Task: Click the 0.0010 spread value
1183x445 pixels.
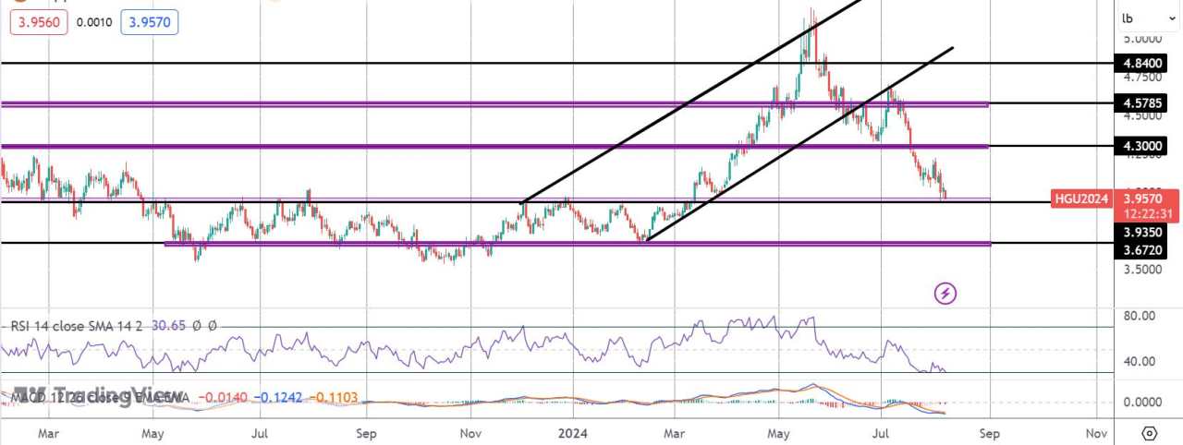Action: (94, 21)
